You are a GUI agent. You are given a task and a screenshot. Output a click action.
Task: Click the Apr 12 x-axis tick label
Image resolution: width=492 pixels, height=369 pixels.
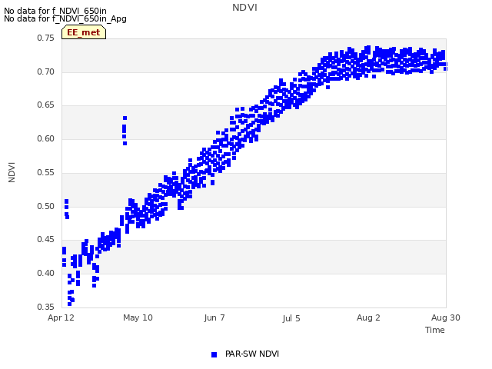click(x=61, y=317)
